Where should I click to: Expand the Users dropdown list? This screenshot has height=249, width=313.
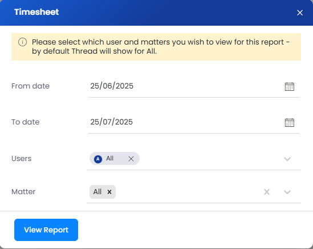coord(287,159)
